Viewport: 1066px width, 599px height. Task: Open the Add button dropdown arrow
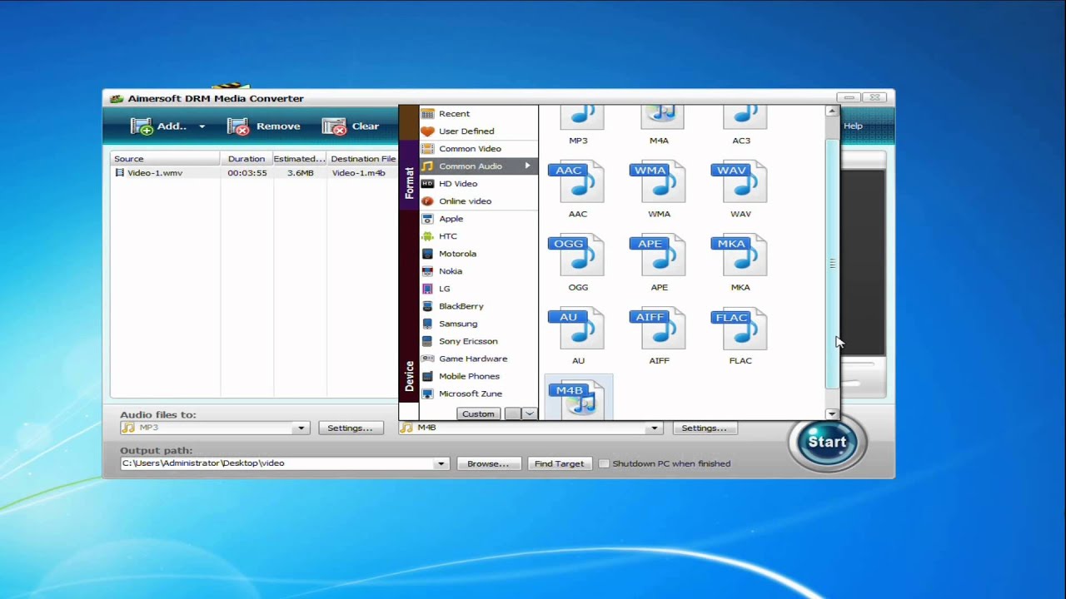[x=202, y=126]
